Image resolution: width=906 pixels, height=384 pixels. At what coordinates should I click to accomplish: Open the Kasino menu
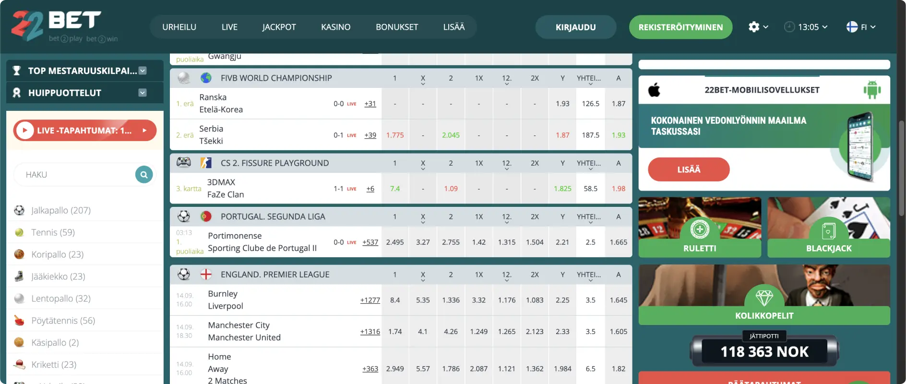coord(335,27)
